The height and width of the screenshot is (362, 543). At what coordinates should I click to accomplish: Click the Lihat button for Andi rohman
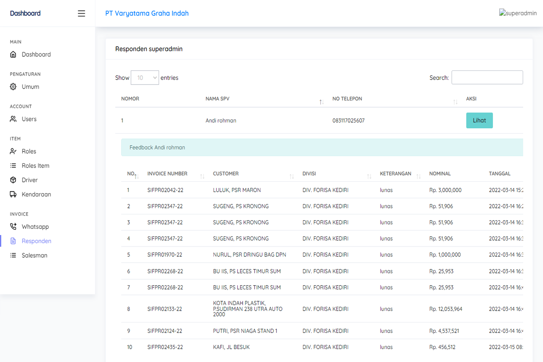[x=479, y=121]
